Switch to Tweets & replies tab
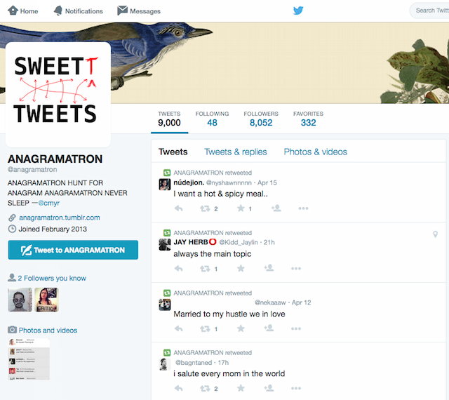 click(235, 152)
